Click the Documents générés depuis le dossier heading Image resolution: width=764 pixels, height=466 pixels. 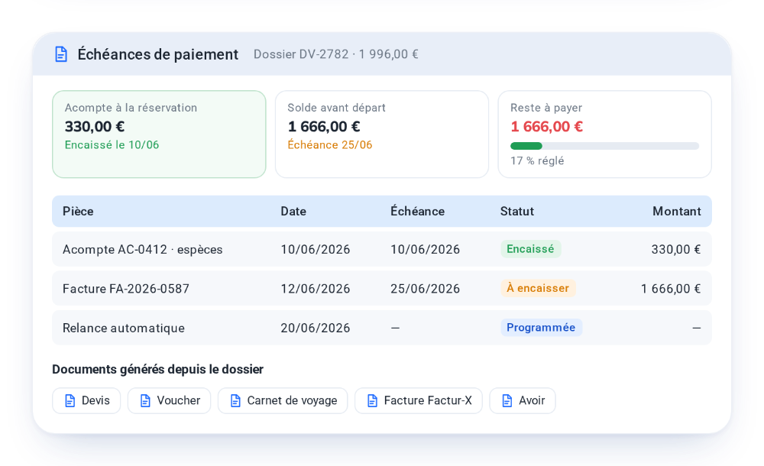pos(158,370)
